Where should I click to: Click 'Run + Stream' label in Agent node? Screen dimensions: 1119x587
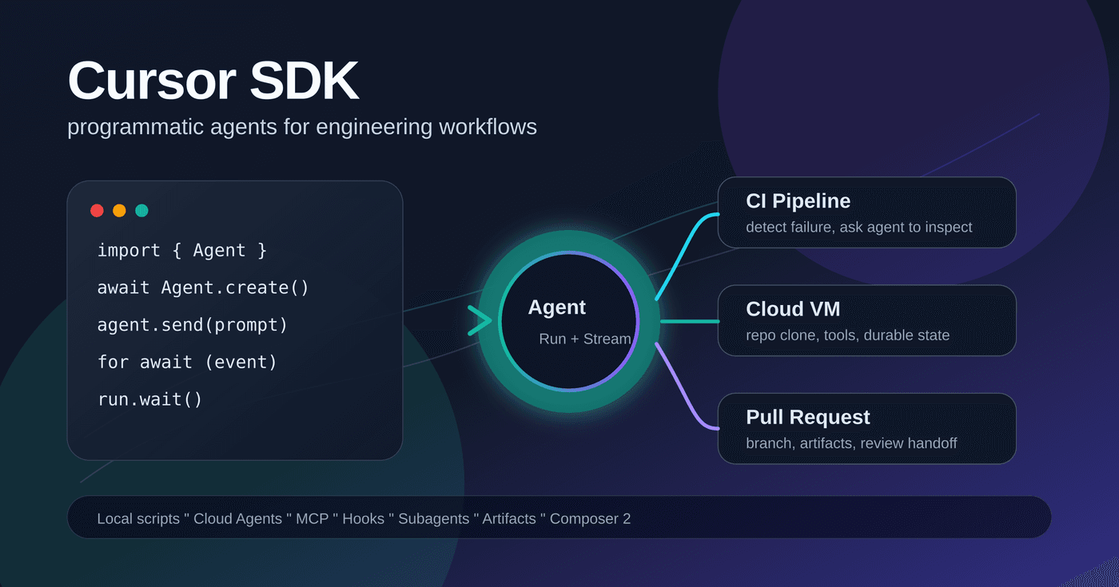pos(585,339)
